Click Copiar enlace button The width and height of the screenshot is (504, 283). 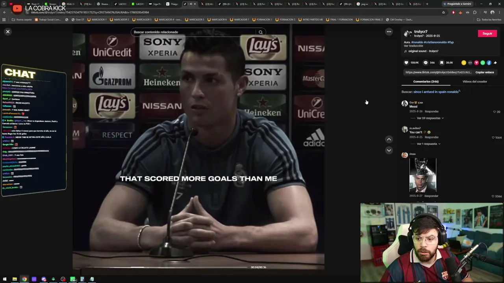click(485, 72)
